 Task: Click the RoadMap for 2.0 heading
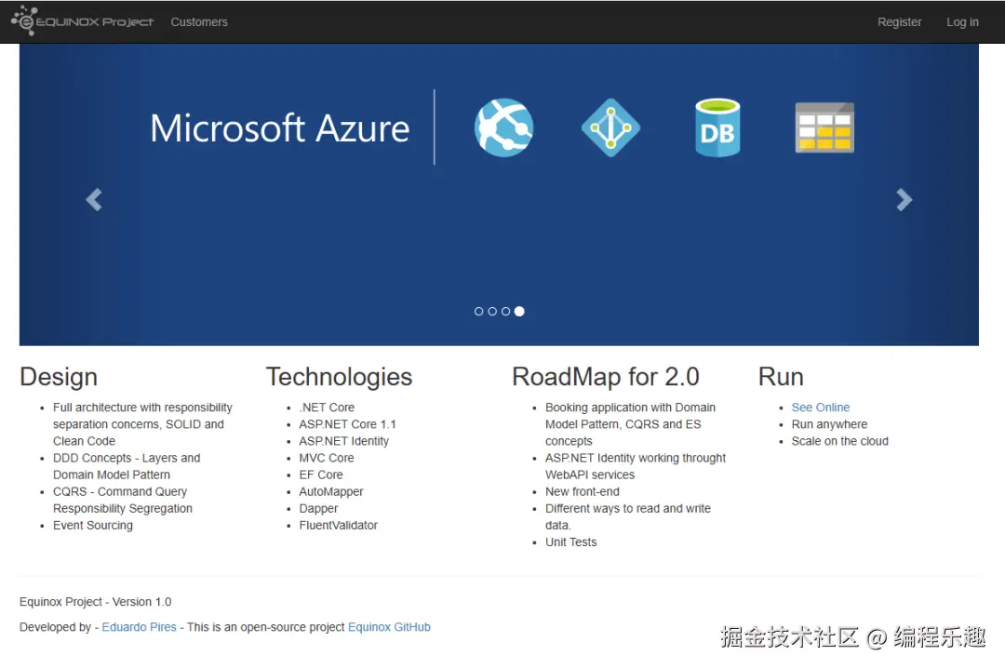605,377
